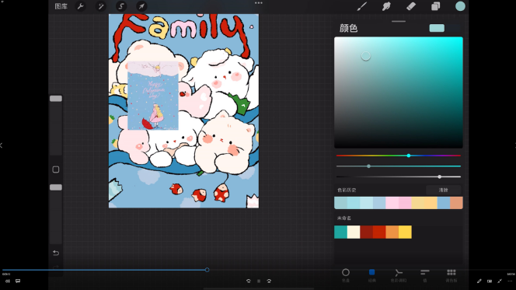516x290 pixels.
Task: Click the brush opacity slider handle in the sidebar
Action: tap(56, 187)
